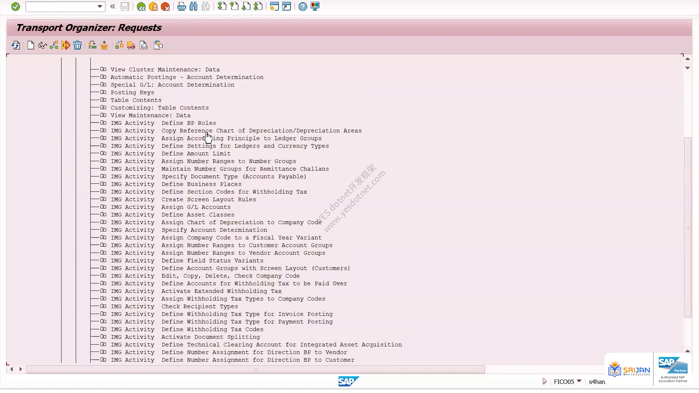This screenshot has height=393, width=699.
Task: Open the FICO05 system dropdown in status bar
Action: 579,381
